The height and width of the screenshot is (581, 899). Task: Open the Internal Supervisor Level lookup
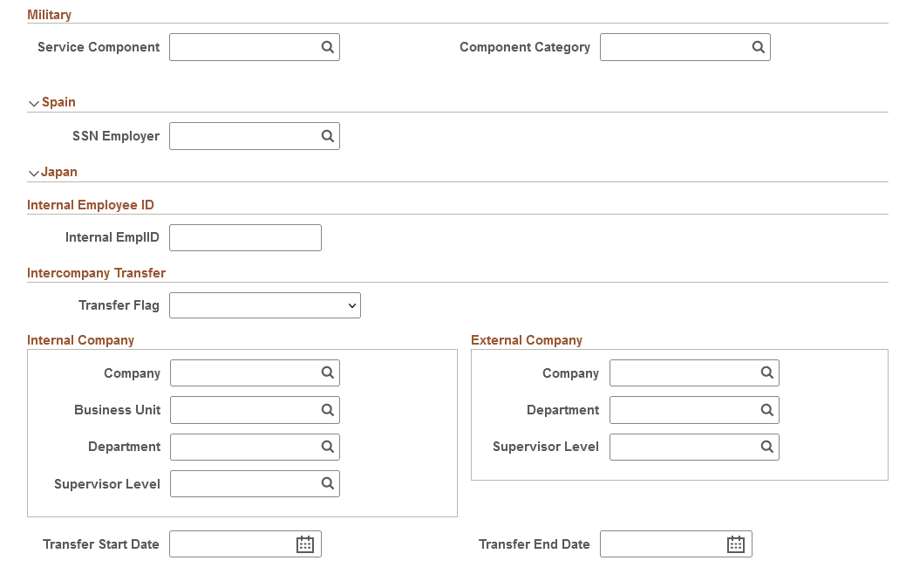327,483
